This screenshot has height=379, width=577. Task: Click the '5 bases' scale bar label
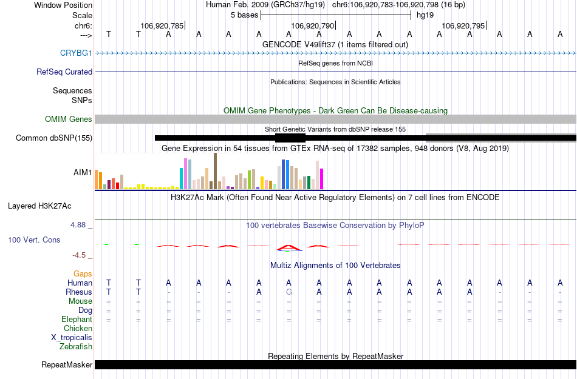245,15
